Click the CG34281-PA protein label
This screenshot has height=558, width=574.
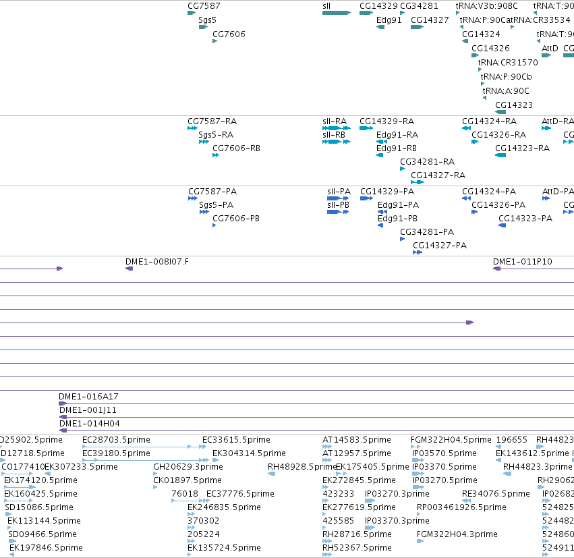pos(427,232)
